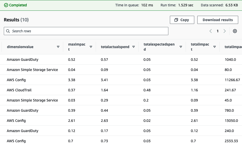Select the 1040.0 cell
This screenshot has height=144, width=242.
pyautogui.click(x=230, y=60)
